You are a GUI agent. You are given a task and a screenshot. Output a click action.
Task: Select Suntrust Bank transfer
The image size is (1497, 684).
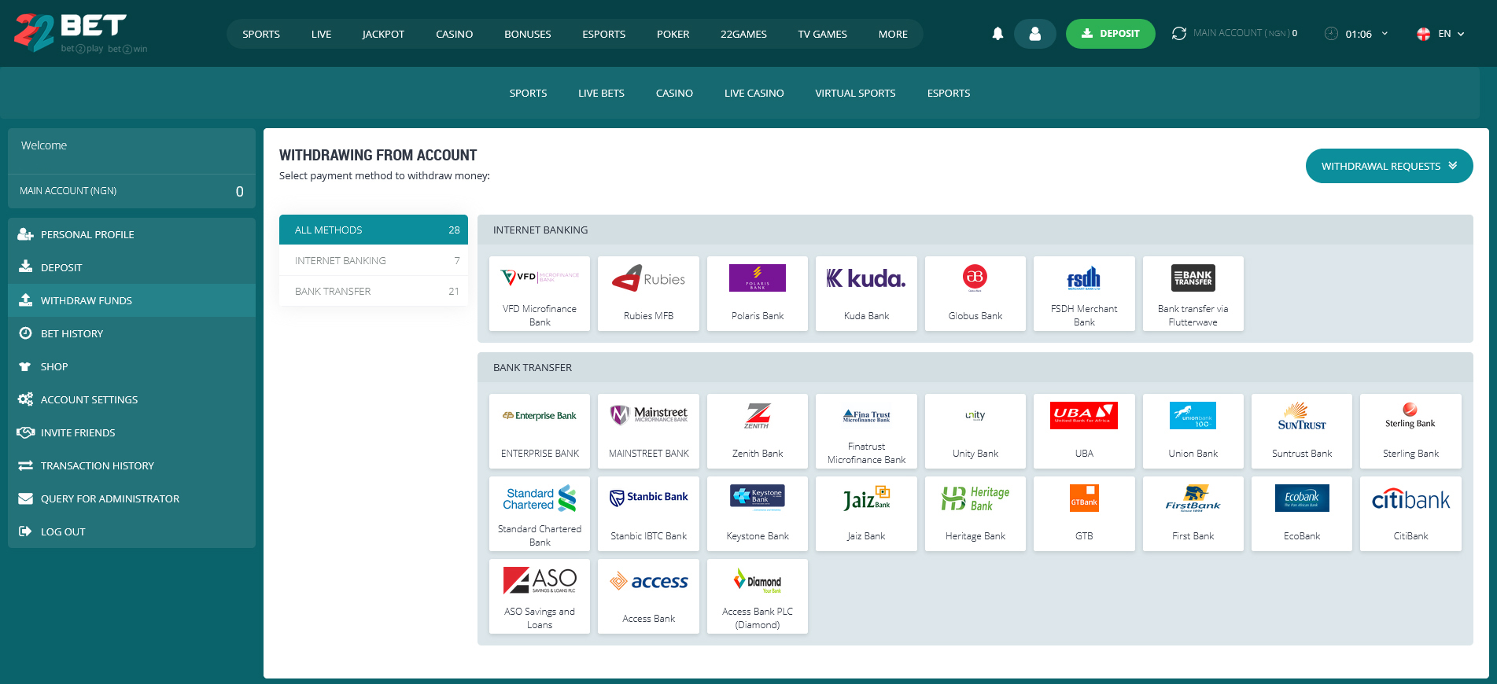pyautogui.click(x=1302, y=431)
